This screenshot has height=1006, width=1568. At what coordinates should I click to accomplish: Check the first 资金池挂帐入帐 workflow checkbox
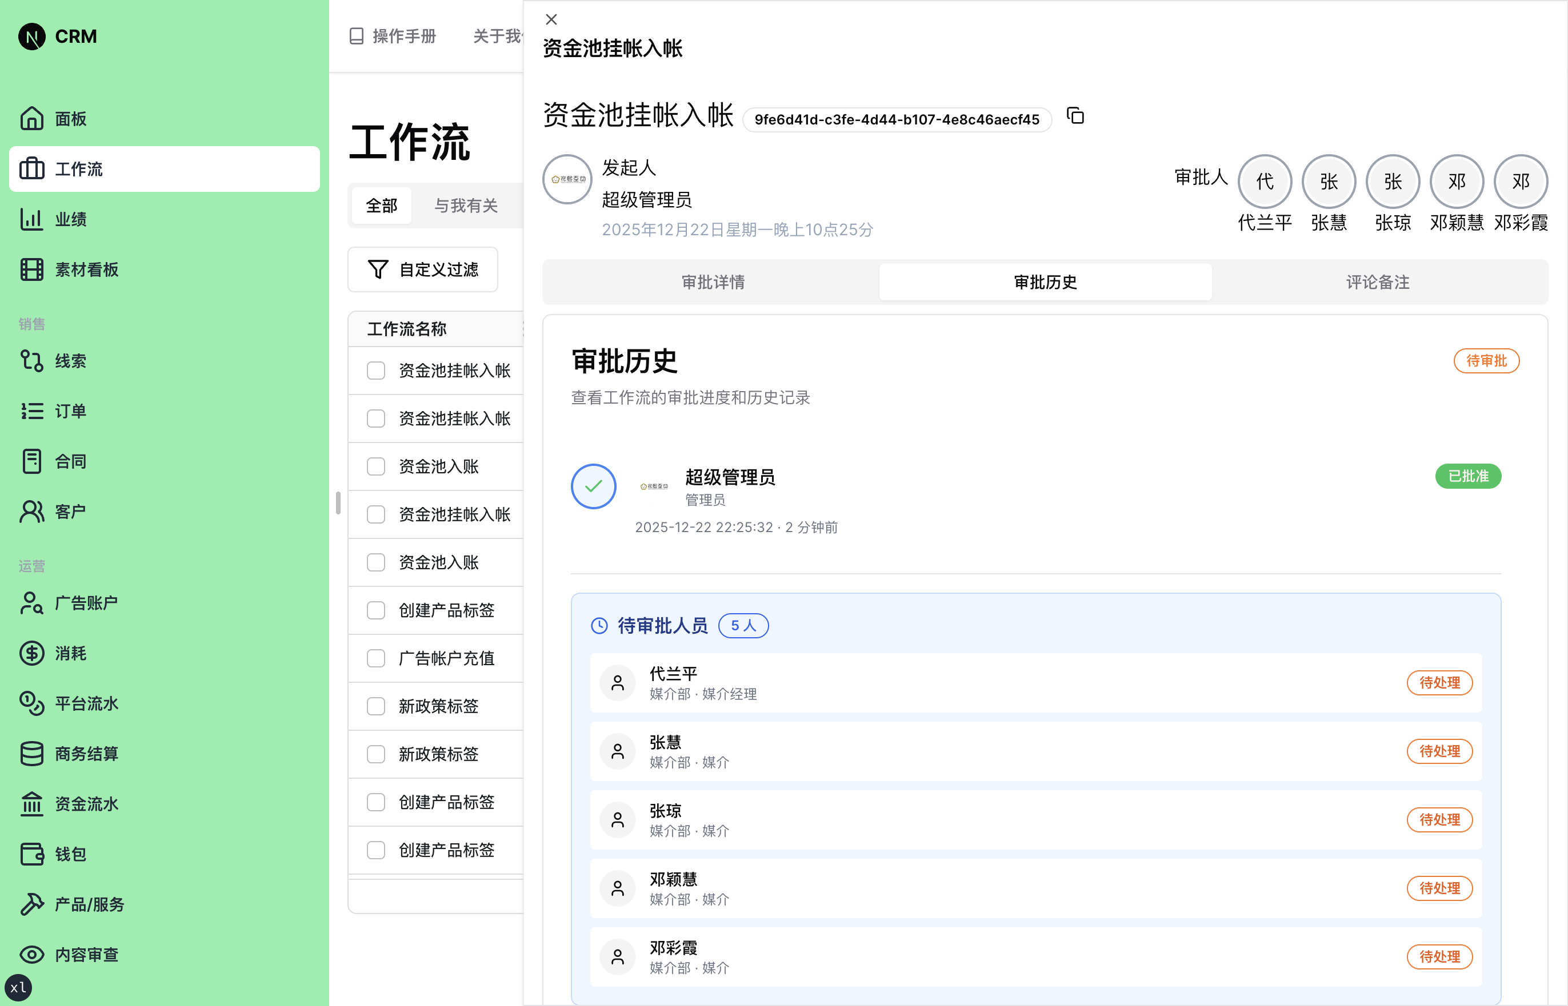(375, 371)
